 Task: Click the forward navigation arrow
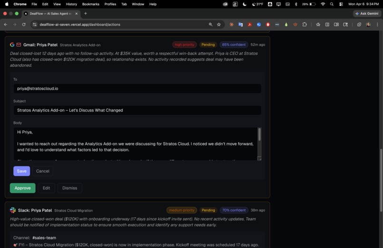tap(15, 24)
